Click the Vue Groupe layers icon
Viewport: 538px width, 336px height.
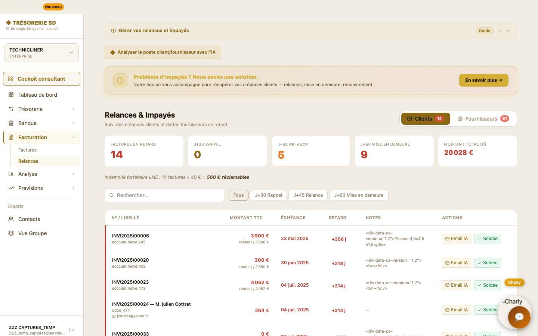click(11, 233)
